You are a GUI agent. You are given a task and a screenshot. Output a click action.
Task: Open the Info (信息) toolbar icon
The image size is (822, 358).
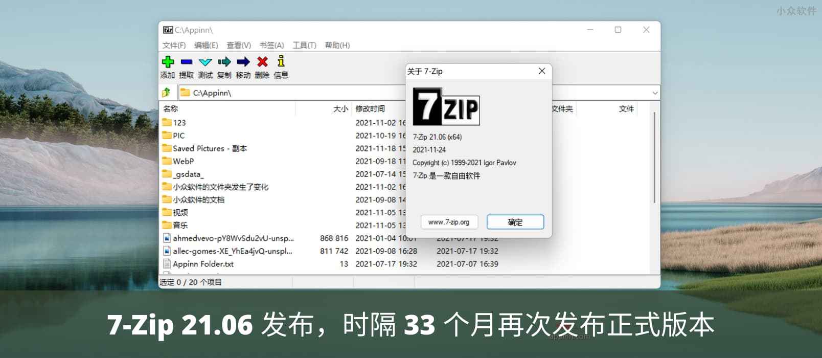pos(281,62)
